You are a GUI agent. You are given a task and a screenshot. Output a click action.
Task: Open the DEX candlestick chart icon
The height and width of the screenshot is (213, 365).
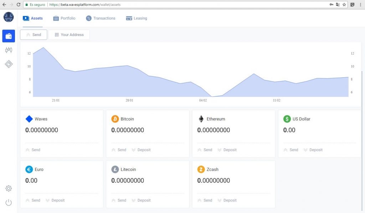(x=9, y=50)
